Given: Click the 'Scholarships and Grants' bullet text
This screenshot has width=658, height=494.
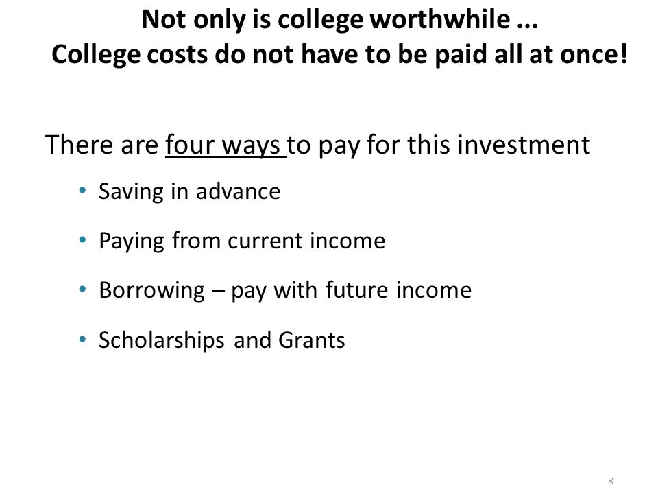Looking at the screenshot, I should [x=221, y=340].
